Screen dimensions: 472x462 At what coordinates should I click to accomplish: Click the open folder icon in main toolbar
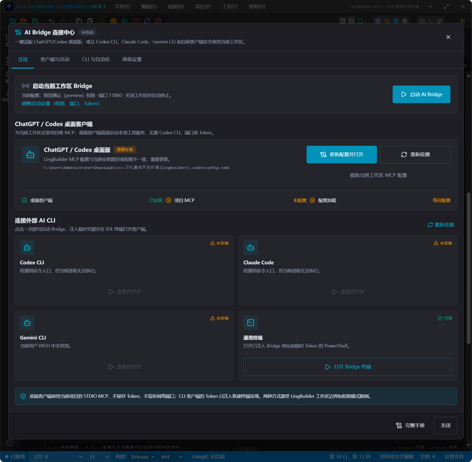click(x=24, y=21)
